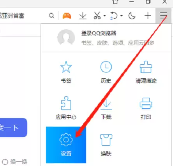Add a new tab with plus icon
The width and height of the screenshot is (173, 166).
(148, 16)
